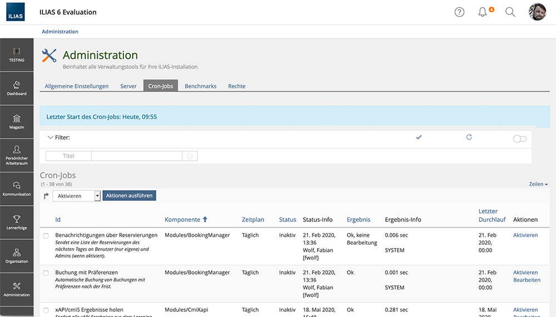The width and height of the screenshot is (556, 317).
Task: Click the Titel filter input field
Action: [x=137, y=156]
